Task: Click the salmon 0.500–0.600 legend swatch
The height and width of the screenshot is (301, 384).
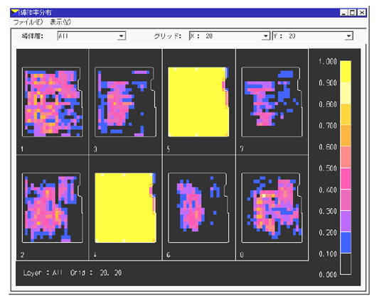Action: [x=346, y=157]
